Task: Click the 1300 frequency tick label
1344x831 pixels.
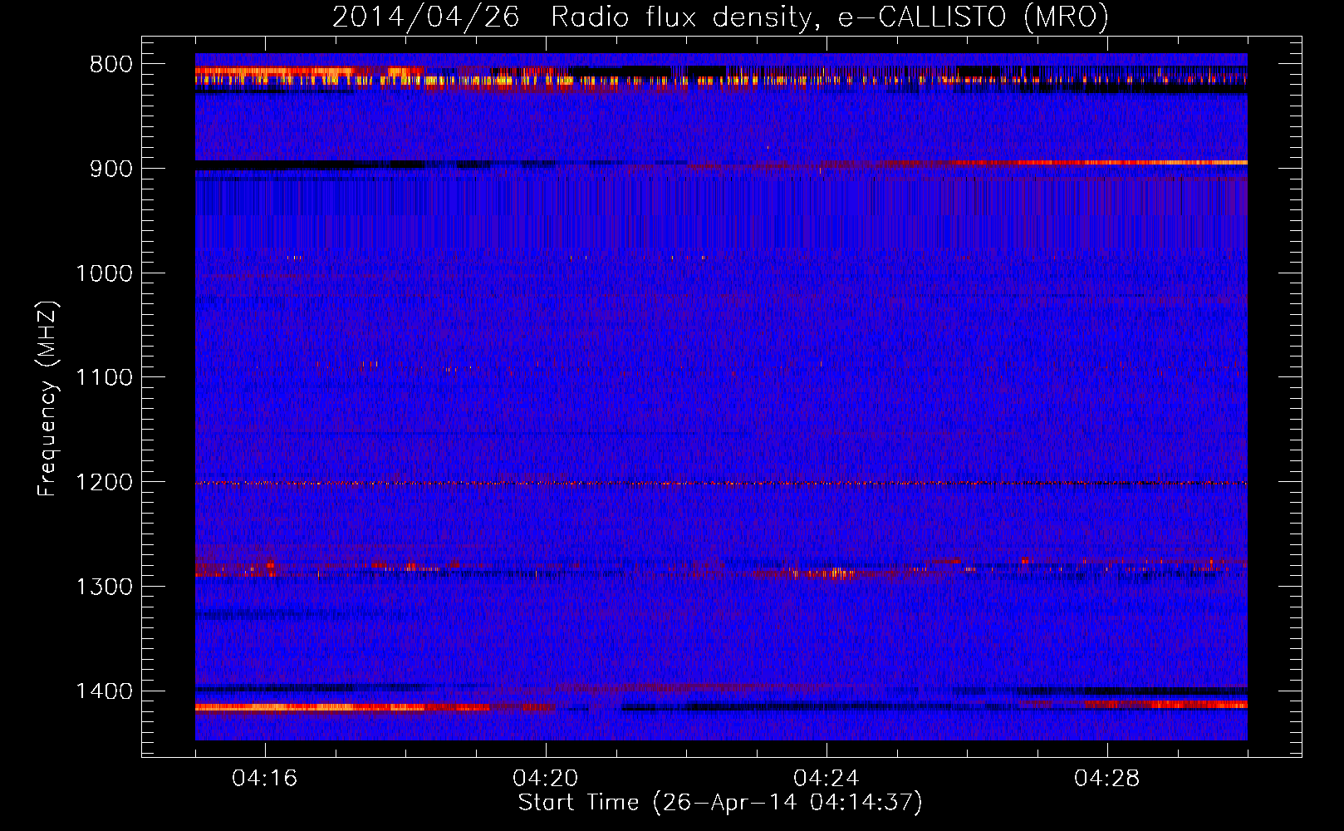Action: click(x=105, y=587)
